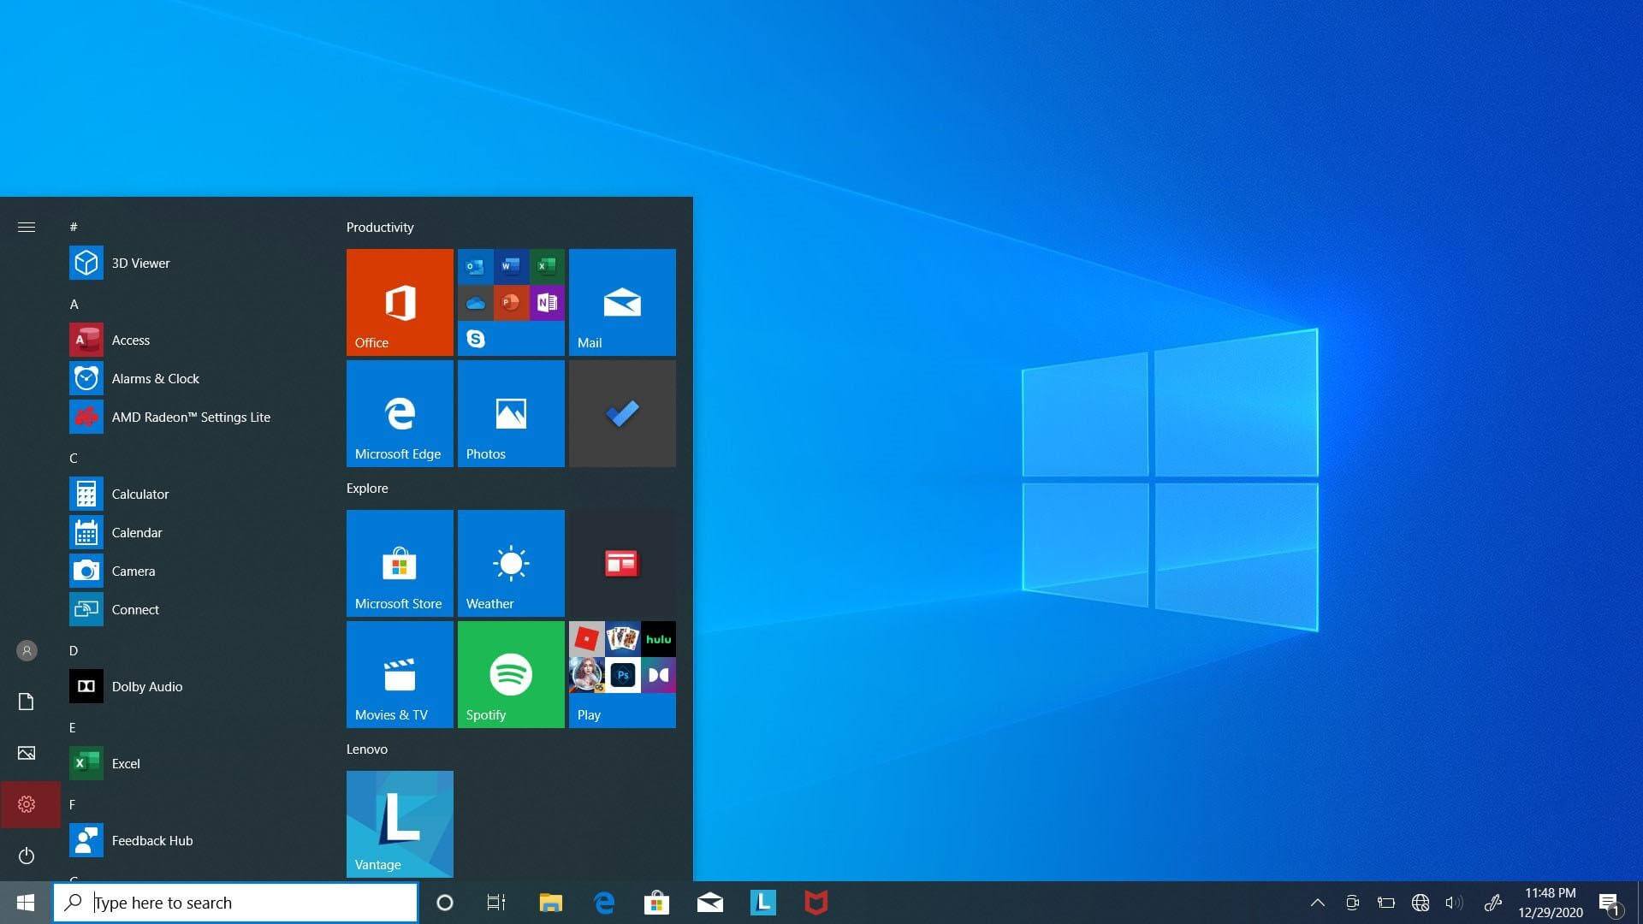
Task: Open the Weather tile
Action: tap(511, 563)
